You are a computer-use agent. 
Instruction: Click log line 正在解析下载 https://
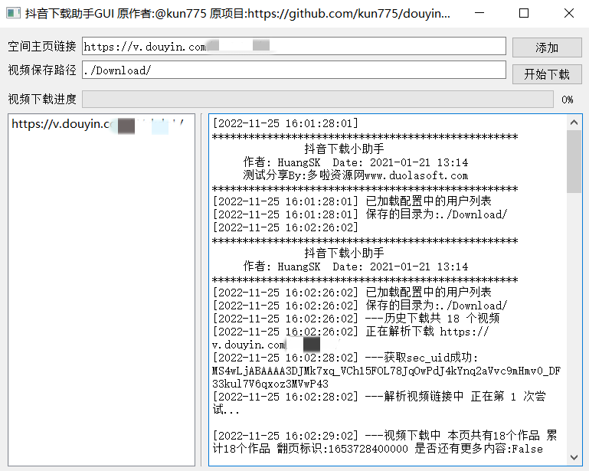351,332
